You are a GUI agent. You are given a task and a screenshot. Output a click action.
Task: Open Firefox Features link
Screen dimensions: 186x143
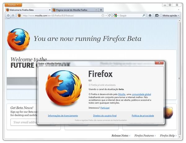[x=145, y=136]
